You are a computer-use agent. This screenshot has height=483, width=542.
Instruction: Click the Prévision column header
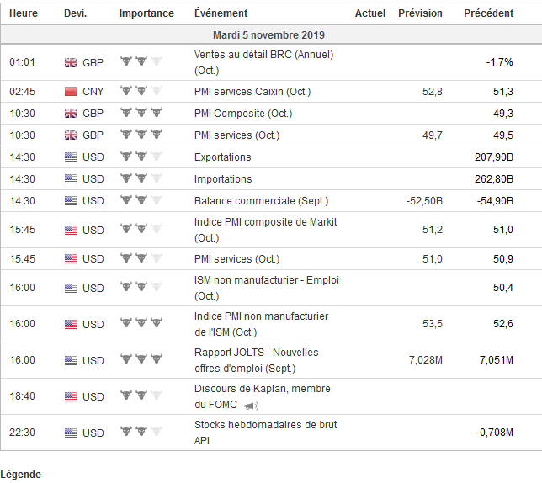[420, 13]
